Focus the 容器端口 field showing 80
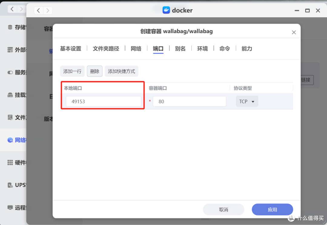 coord(189,101)
